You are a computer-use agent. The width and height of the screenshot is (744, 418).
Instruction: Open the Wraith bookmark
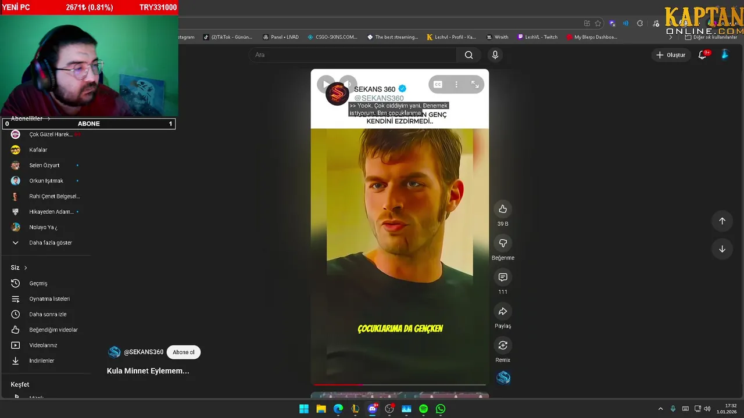pos(498,37)
